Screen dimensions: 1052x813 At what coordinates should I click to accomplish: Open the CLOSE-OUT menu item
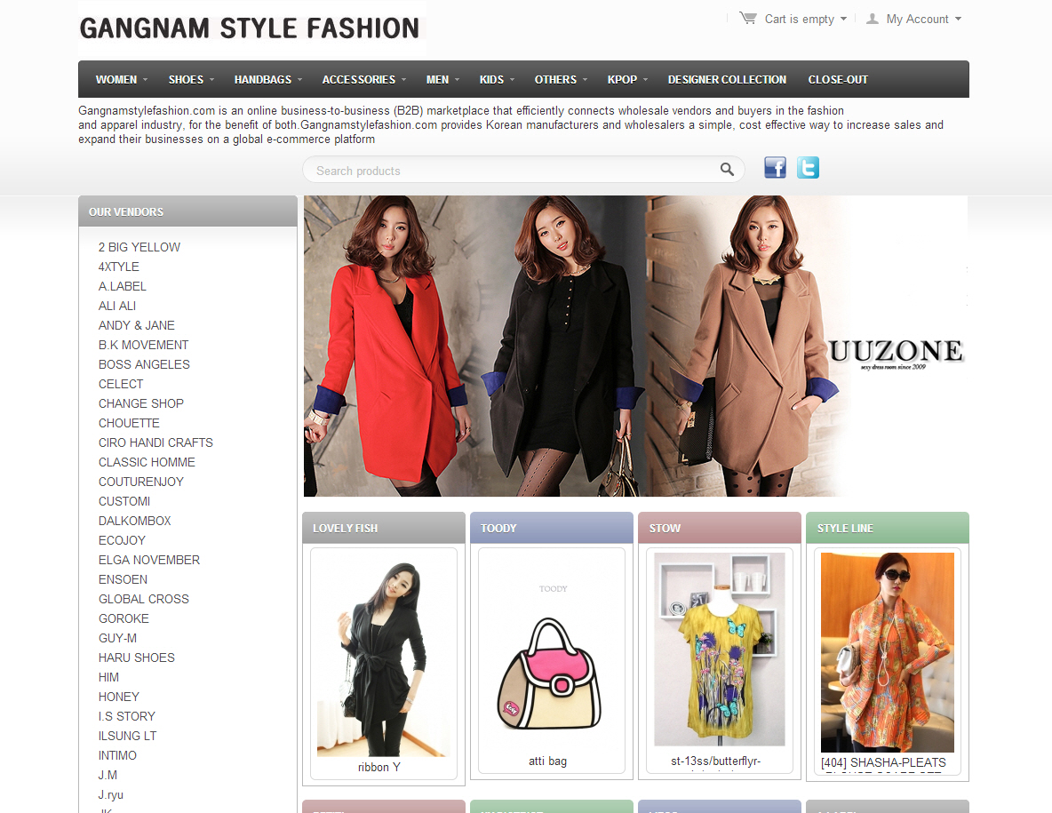tap(838, 79)
